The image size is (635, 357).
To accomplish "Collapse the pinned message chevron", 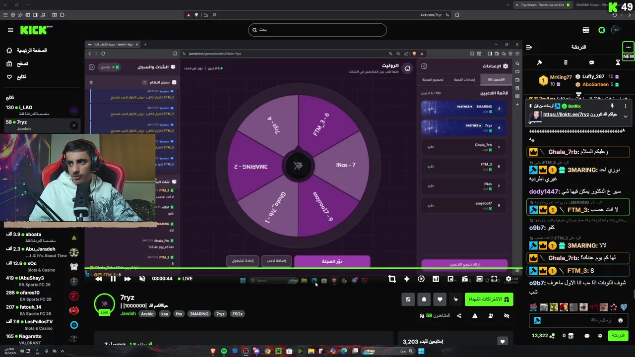I will pos(626,117).
